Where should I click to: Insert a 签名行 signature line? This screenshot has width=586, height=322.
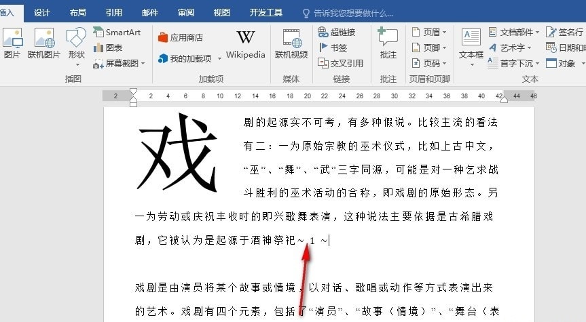[x=564, y=33]
